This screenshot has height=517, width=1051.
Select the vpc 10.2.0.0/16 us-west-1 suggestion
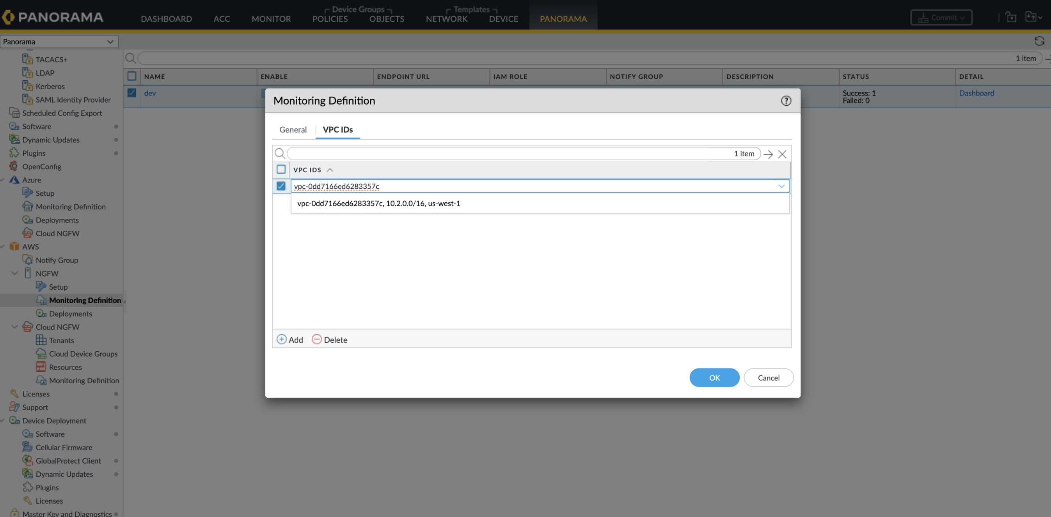pos(378,204)
